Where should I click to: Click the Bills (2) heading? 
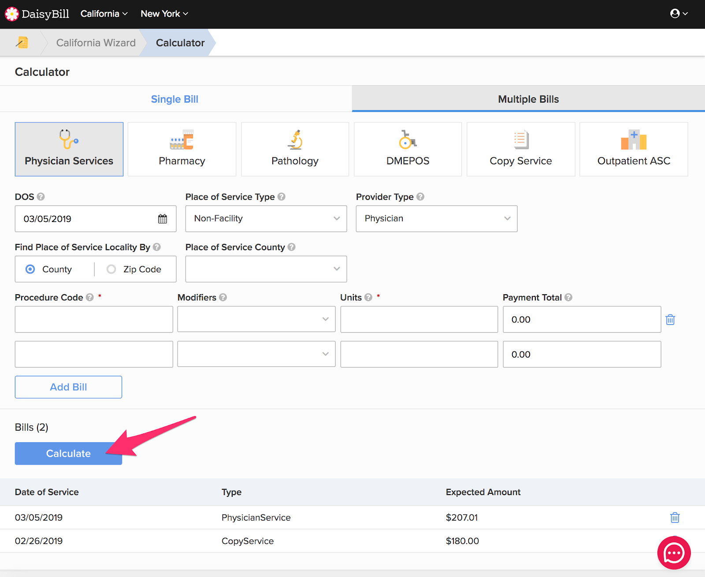(x=32, y=427)
